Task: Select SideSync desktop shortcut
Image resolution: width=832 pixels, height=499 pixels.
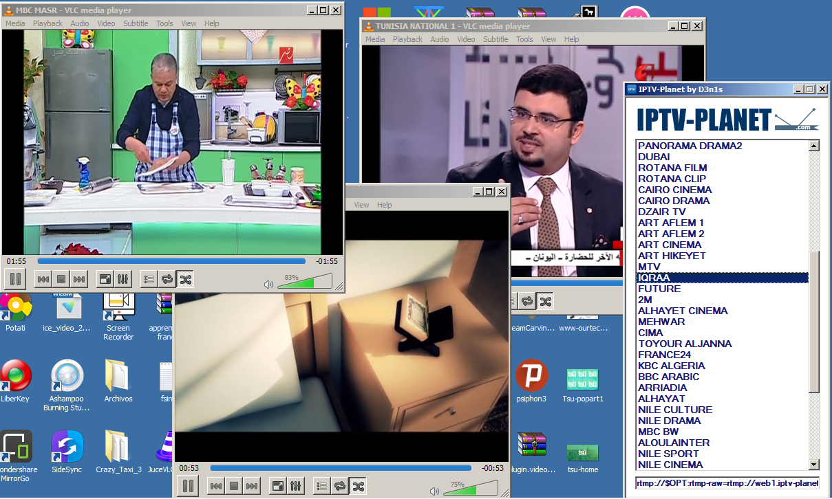Action: pos(67,452)
